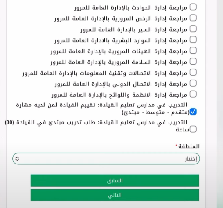Click the dropdown arrows icon in المنطقة field

[17, 159]
